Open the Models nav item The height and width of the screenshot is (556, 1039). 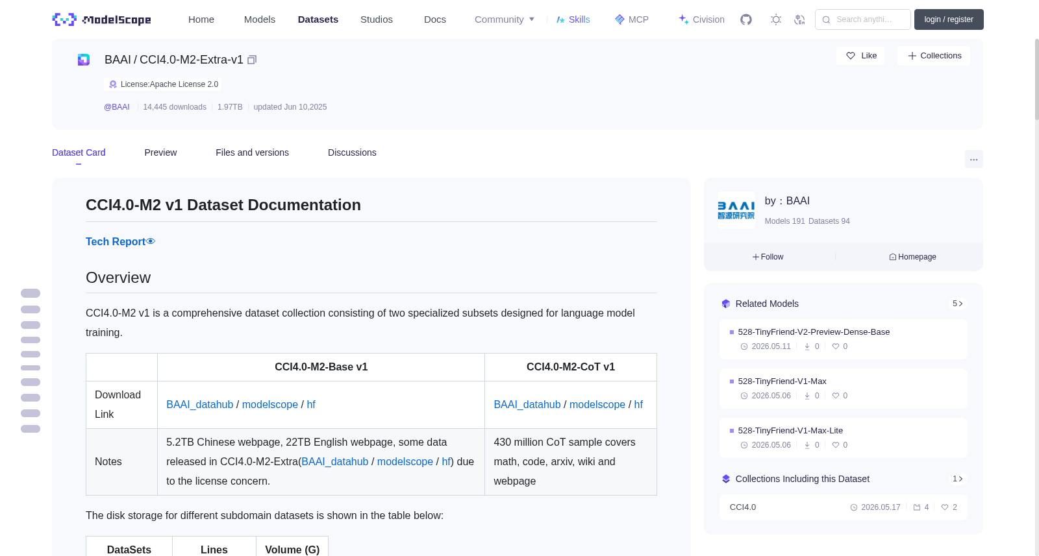point(260,19)
